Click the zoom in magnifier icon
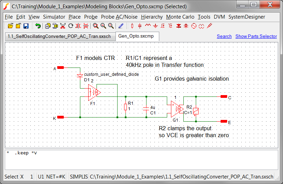Viewport: 283px width, 184px height. 111,26
